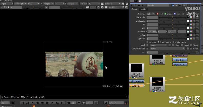Viewport: 203px width, 107px height.
Task: Play the sequence forward
Action: pos(52,103)
